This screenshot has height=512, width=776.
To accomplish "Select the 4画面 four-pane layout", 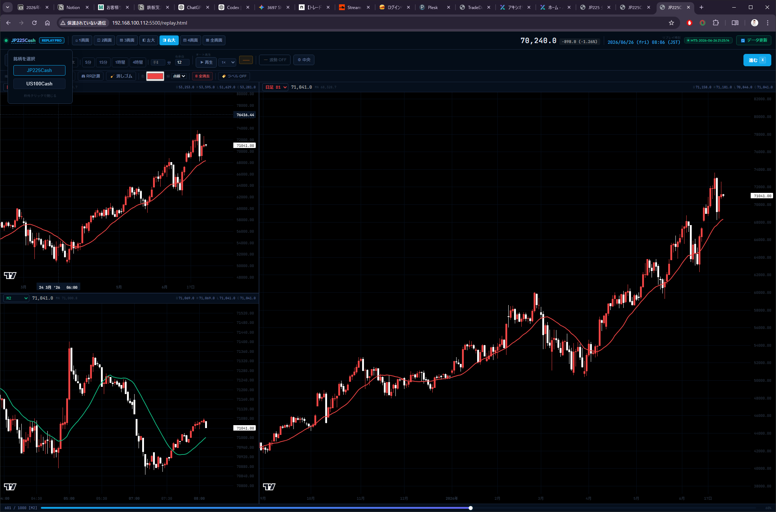I will (190, 40).
